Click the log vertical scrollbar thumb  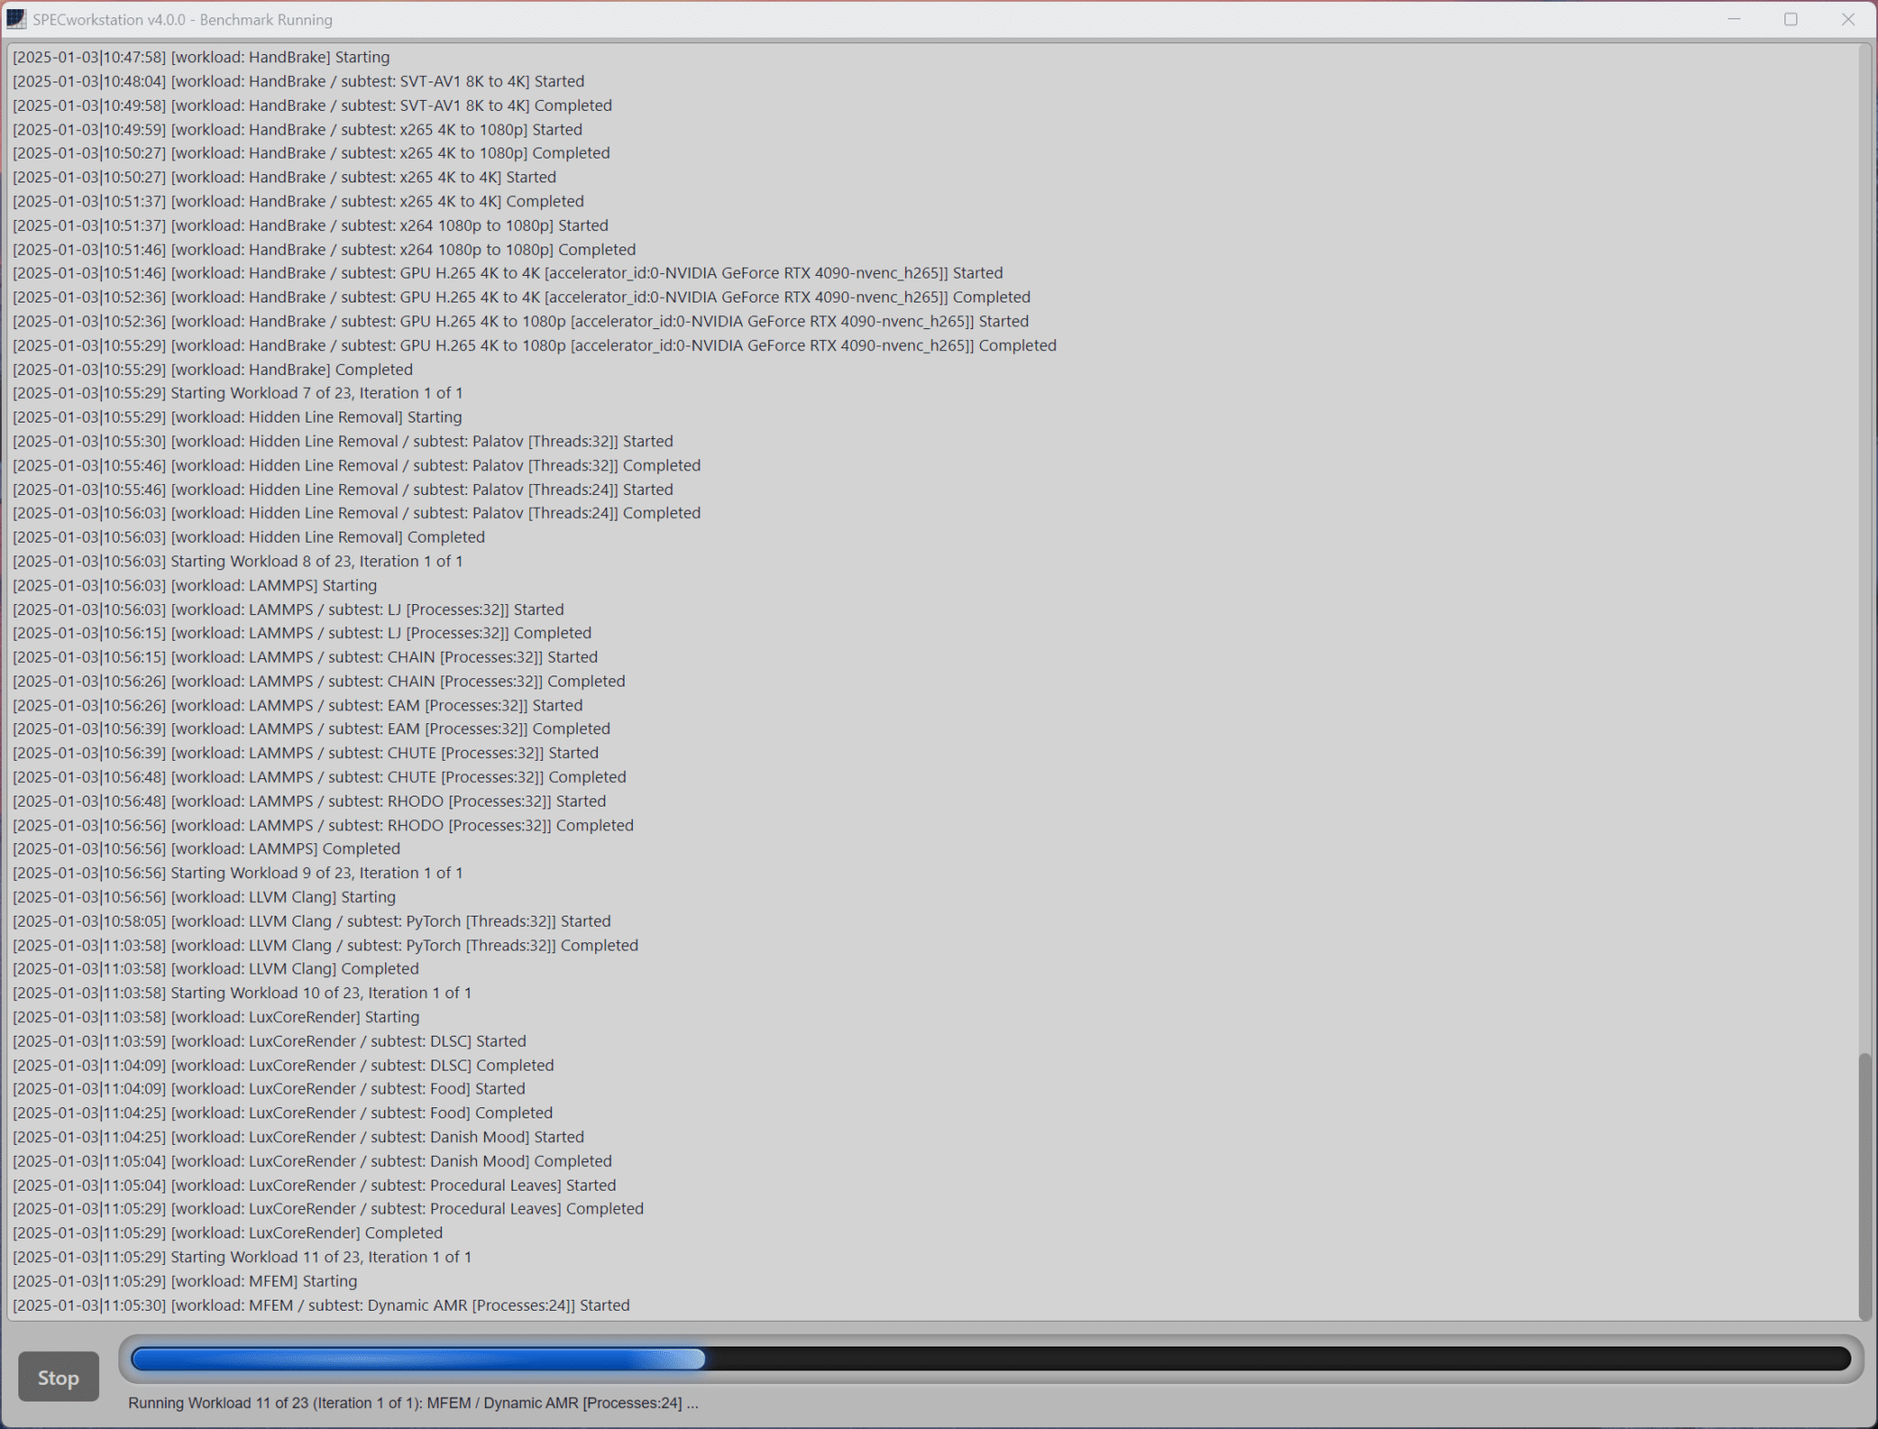1864,1185
